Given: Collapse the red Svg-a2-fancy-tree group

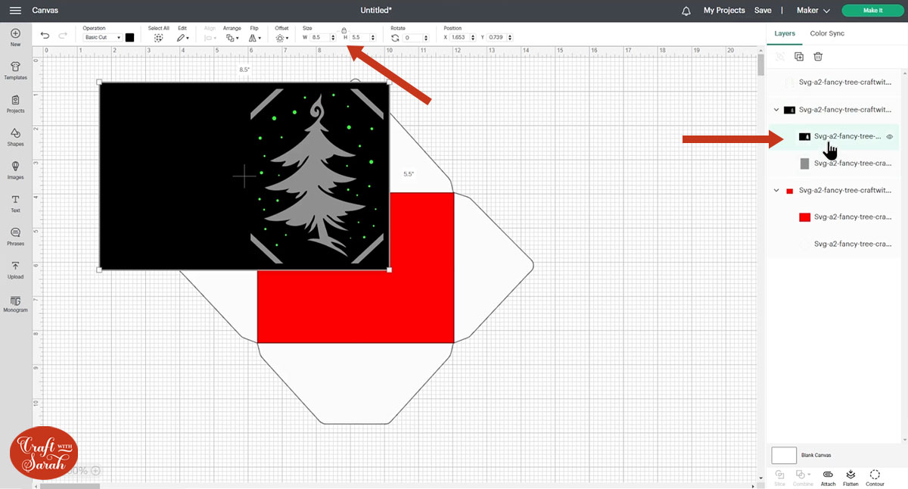Looking at the screenshot, I should point(776,191).
